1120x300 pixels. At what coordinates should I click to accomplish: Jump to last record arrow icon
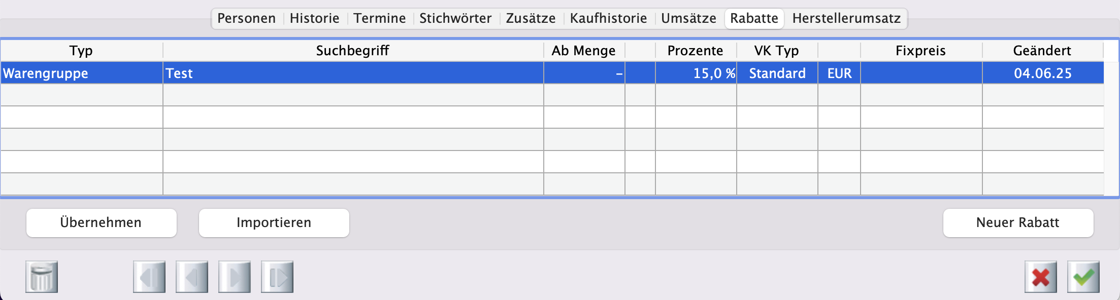(x=277, y=277)
